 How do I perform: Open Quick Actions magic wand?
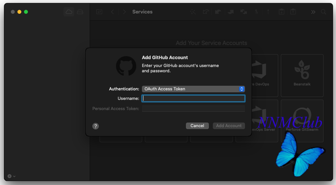pyautogui.click(x=193, y=12)
